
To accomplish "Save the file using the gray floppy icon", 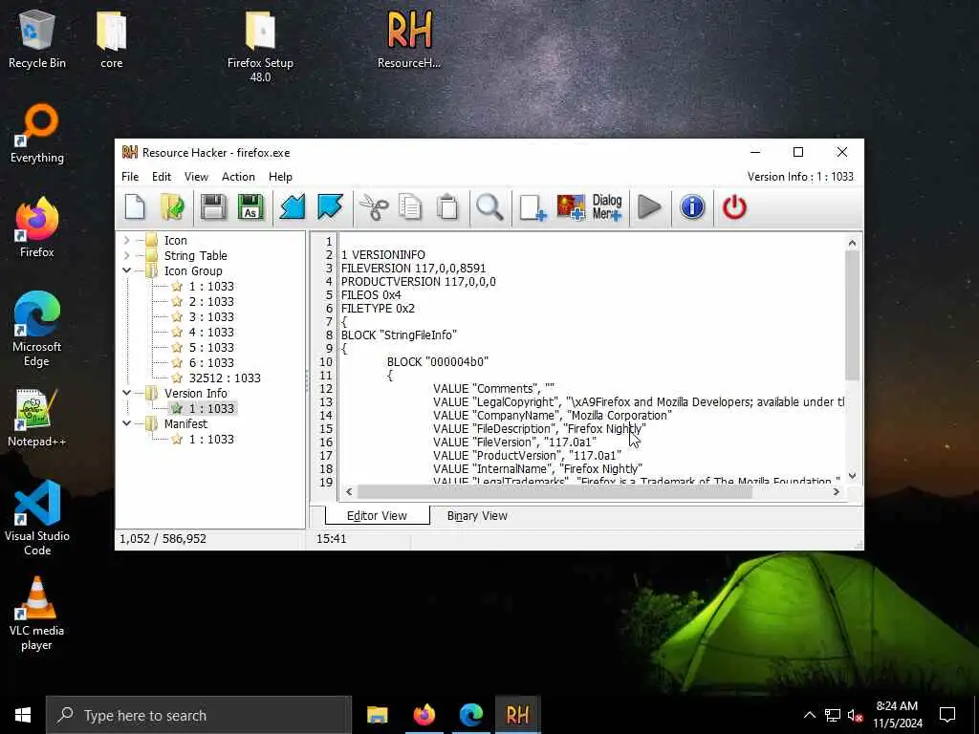I will click(x=213, y=207).
